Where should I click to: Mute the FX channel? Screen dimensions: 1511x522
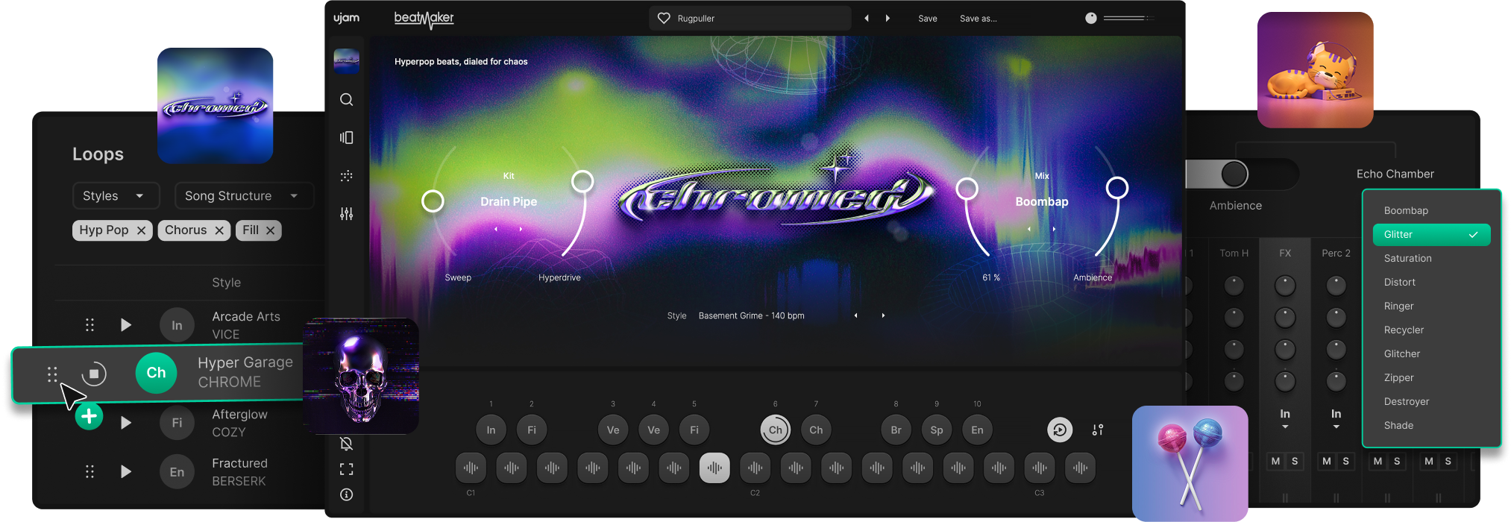[x=1275, y=461]
